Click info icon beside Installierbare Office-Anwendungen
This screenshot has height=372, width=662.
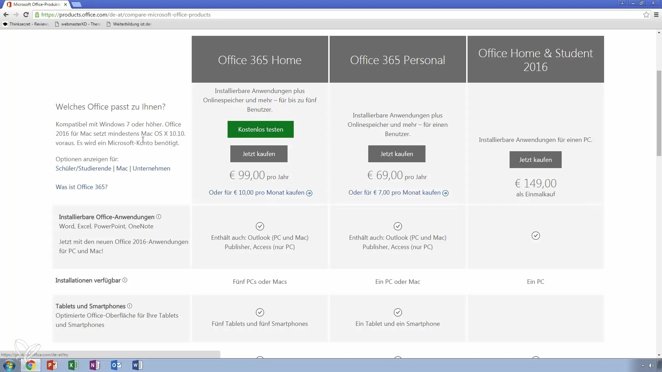[x=159, y=217]
